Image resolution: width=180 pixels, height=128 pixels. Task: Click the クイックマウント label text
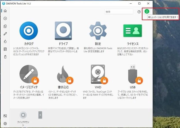click(23, 124)
